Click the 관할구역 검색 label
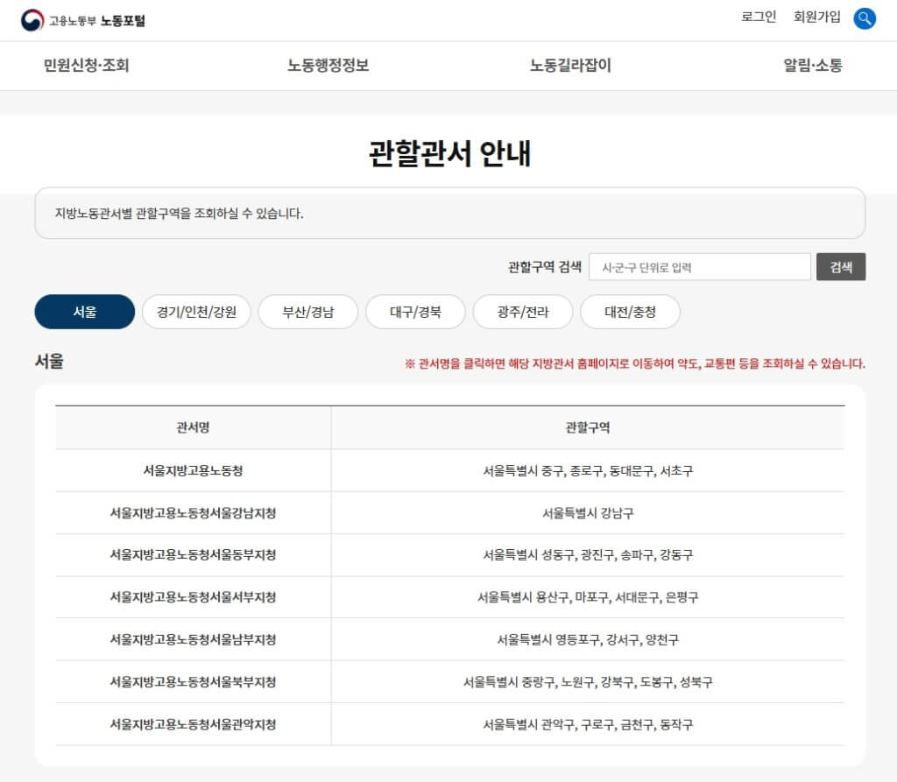 (544, 266)
